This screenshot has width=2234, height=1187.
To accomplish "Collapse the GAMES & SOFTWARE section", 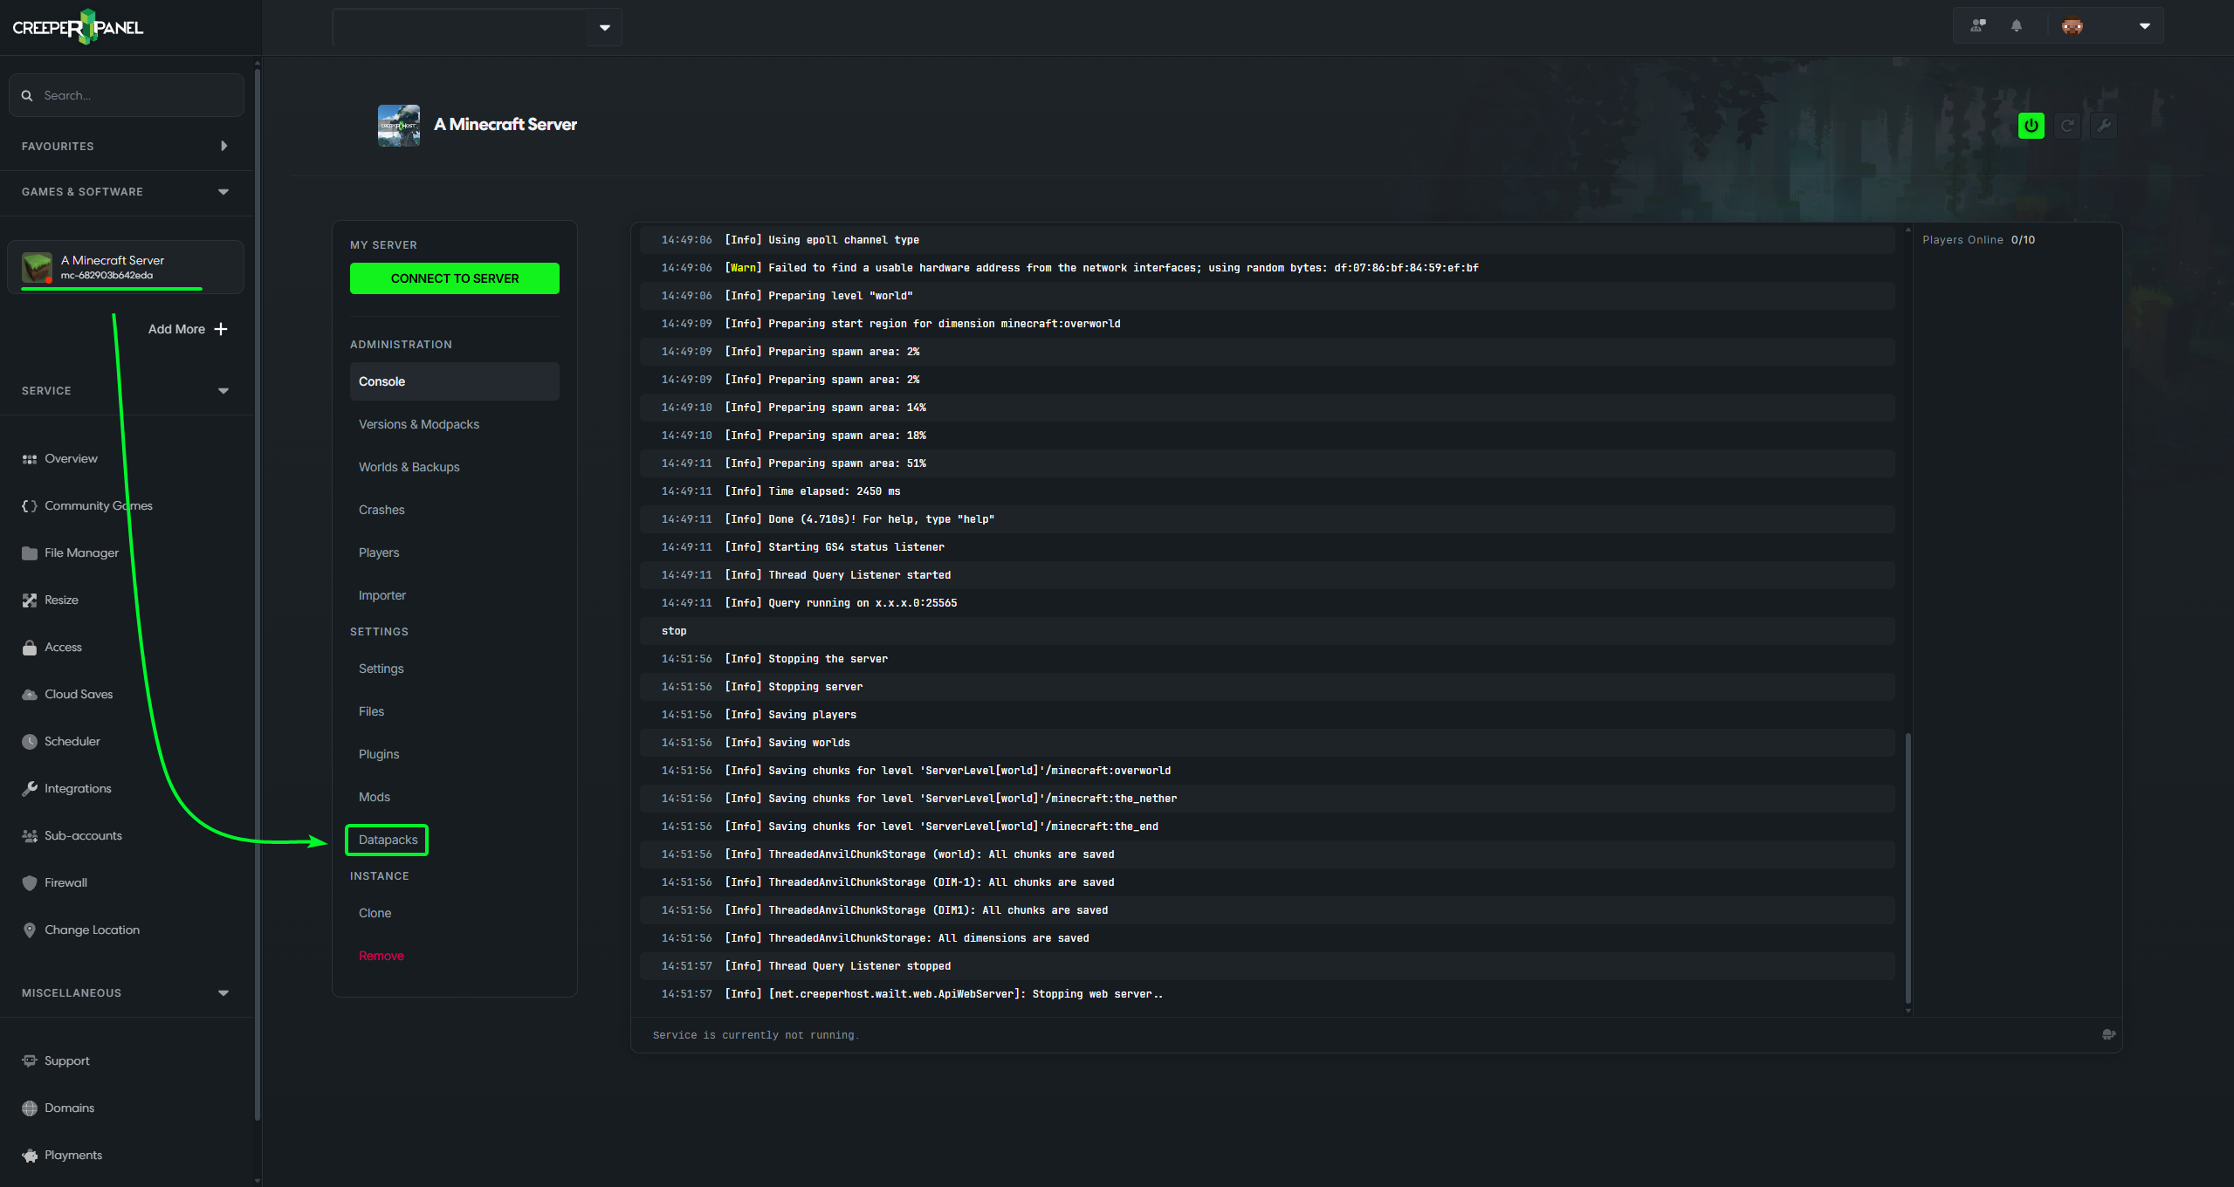I will (x=223, y=192).
